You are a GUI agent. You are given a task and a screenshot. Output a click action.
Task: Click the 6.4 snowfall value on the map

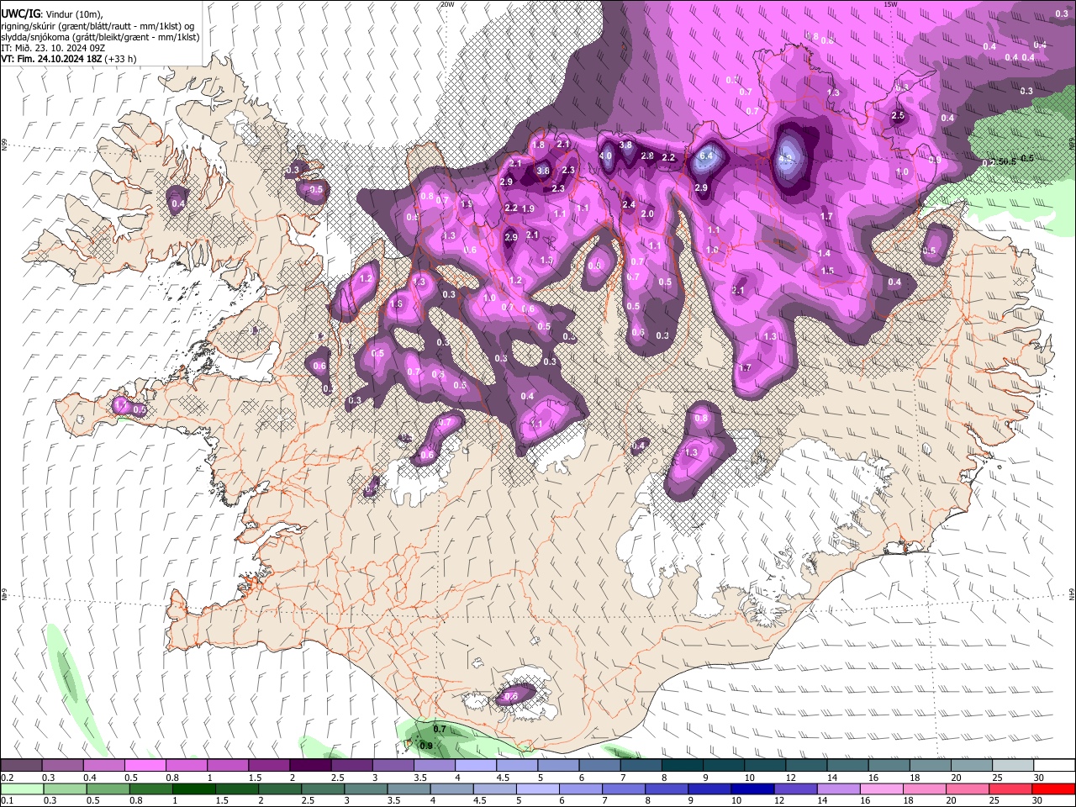pyautogui.click(x=706, y=156)
